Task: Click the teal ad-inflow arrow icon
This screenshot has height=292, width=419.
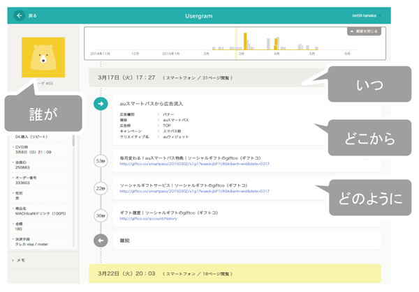Action: tap(101, 104)
